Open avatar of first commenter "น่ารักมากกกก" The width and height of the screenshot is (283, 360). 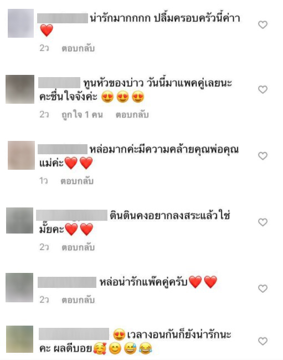20,23
